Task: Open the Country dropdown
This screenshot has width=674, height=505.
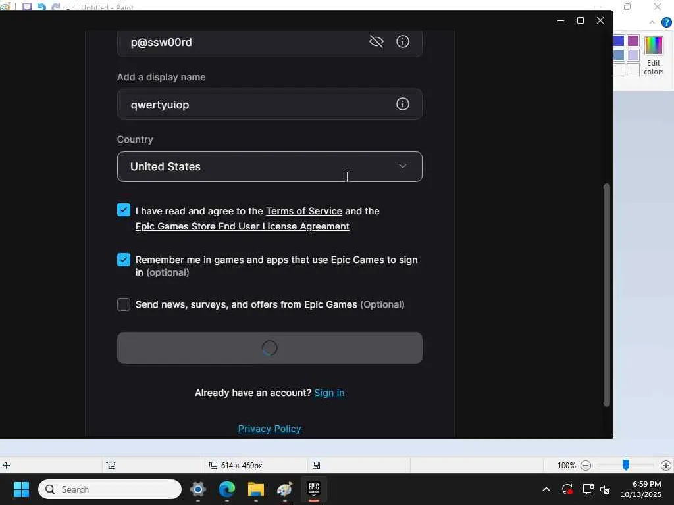Action: coord(269,166)
